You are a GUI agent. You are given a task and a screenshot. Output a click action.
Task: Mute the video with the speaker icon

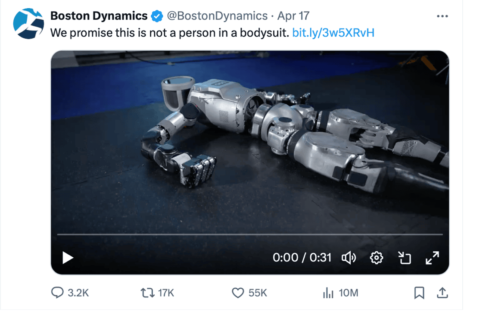pos(348,258)
